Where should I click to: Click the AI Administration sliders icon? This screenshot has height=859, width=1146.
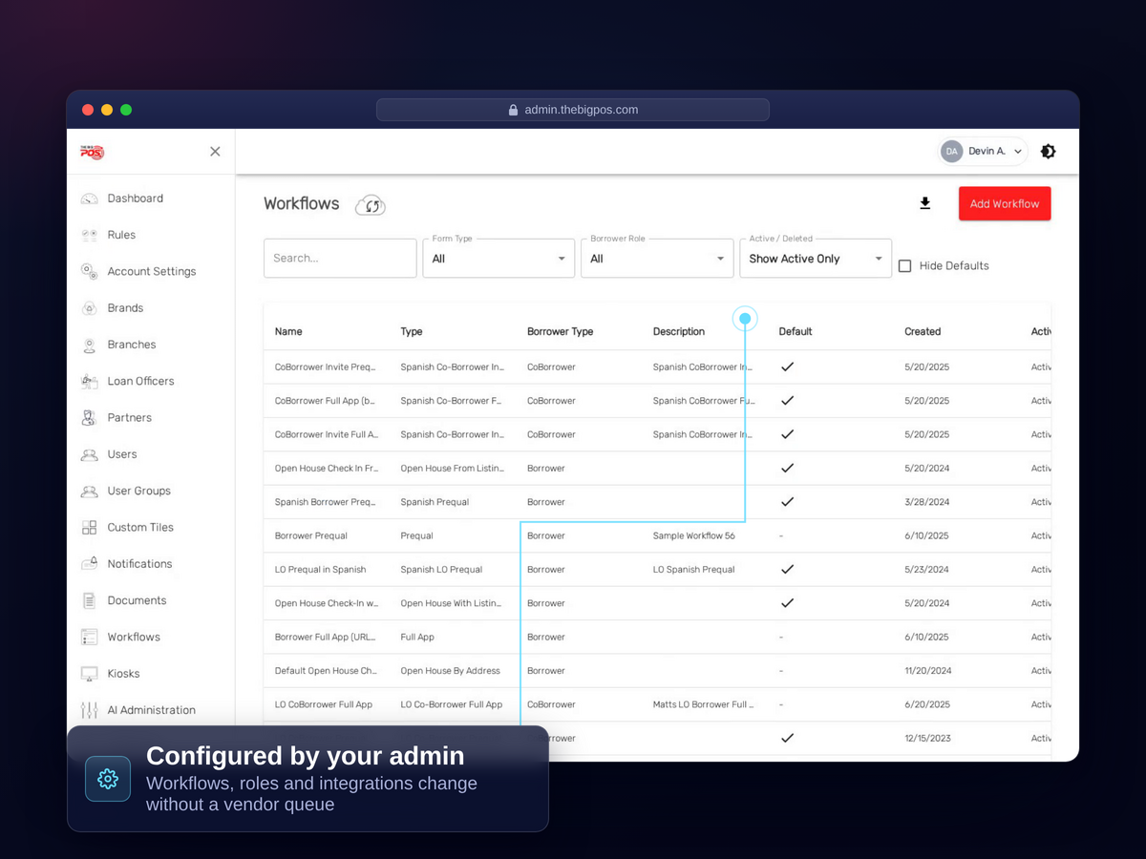pos(90,710)
